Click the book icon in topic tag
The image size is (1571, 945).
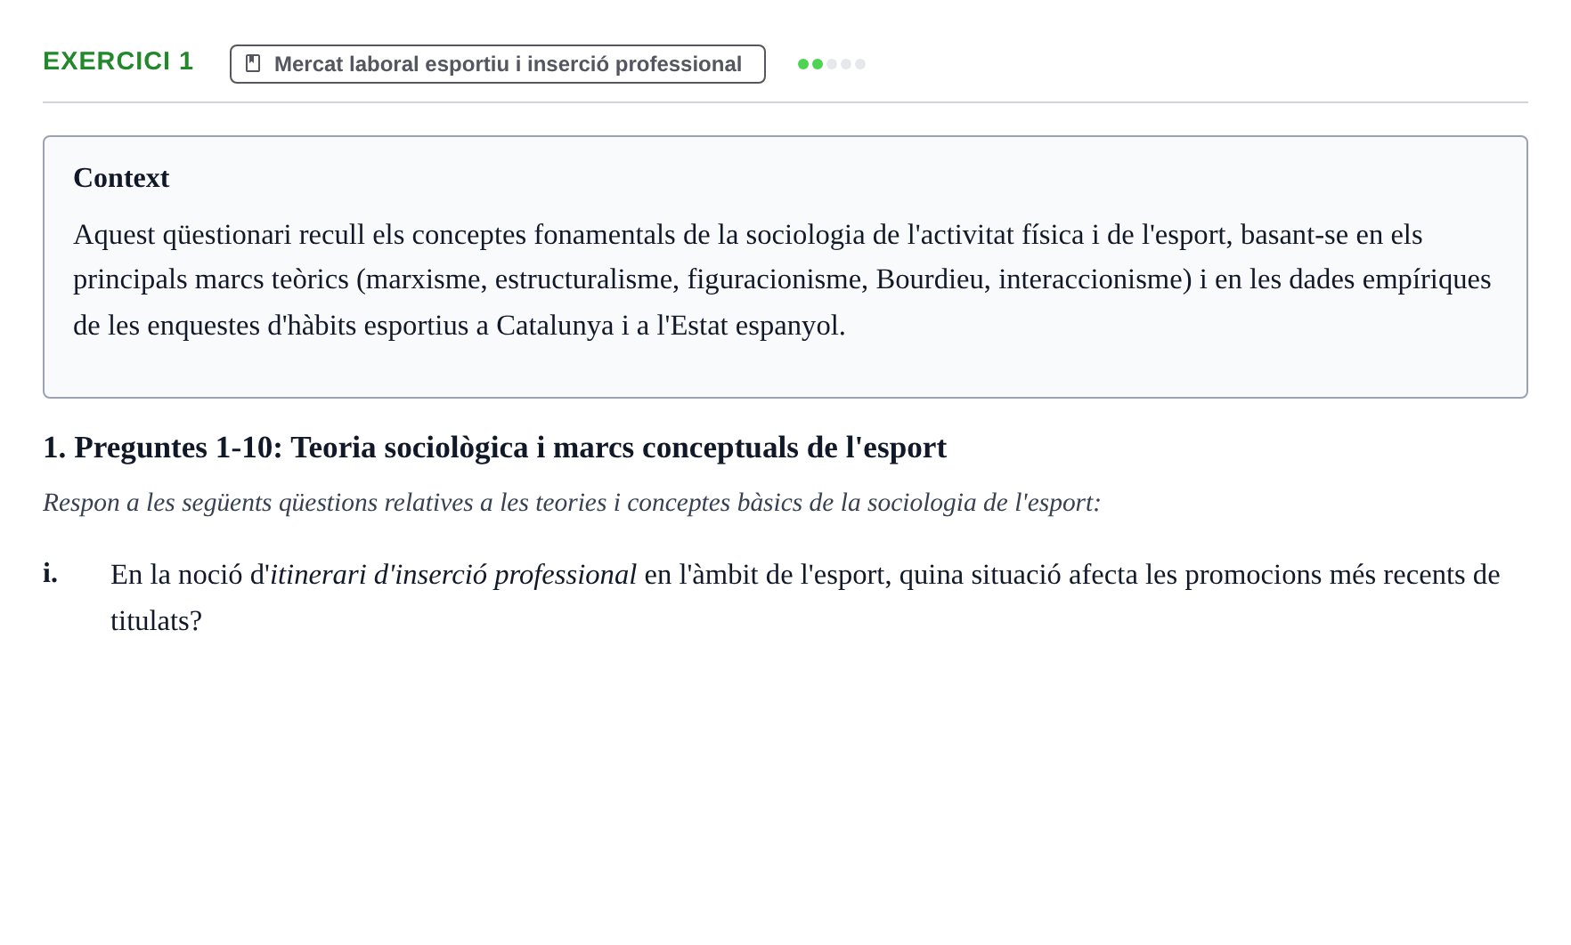(253, 64)
